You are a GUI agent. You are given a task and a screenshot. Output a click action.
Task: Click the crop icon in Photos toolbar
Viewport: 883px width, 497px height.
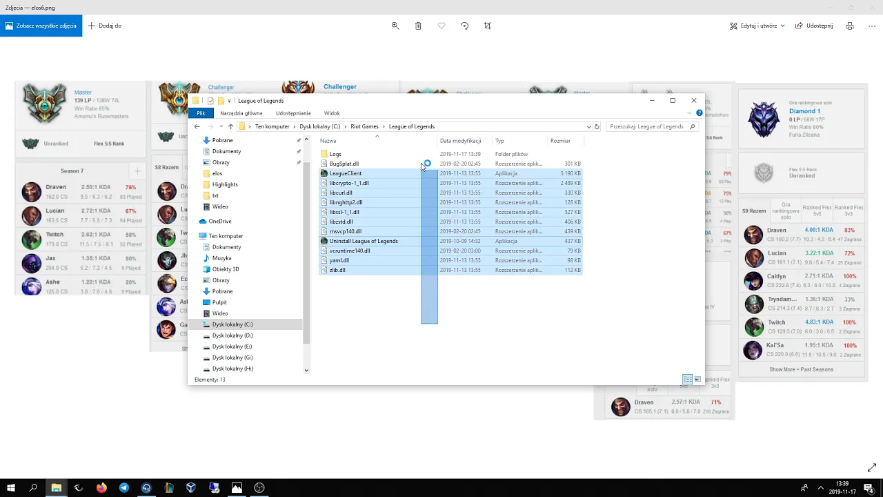(x=488, y=26)
